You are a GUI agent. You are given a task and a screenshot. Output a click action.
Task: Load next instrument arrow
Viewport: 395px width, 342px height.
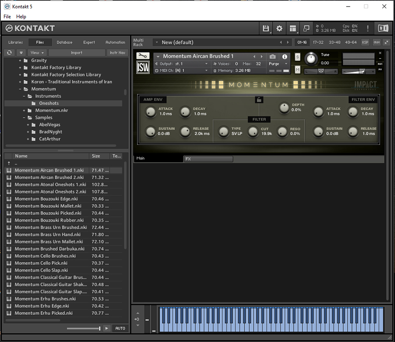click(262, 57)
